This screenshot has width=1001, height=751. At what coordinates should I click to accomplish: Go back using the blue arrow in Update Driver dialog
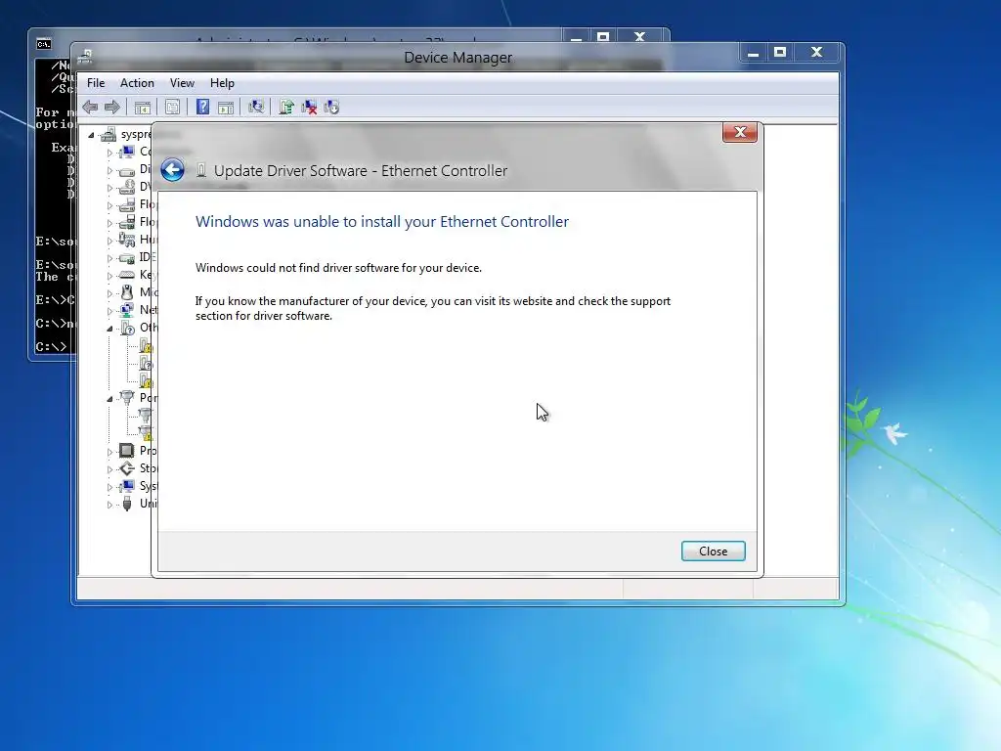coord(172,170)
